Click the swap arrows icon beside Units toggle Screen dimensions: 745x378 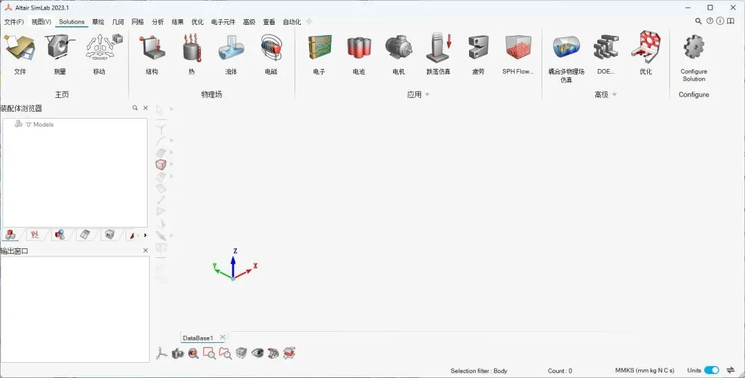click(x=731, y=370)
